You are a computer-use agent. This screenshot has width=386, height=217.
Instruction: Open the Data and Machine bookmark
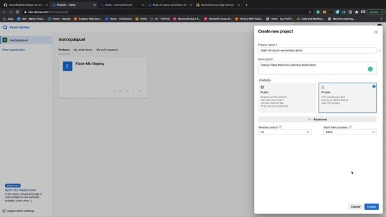click(310, 19)
